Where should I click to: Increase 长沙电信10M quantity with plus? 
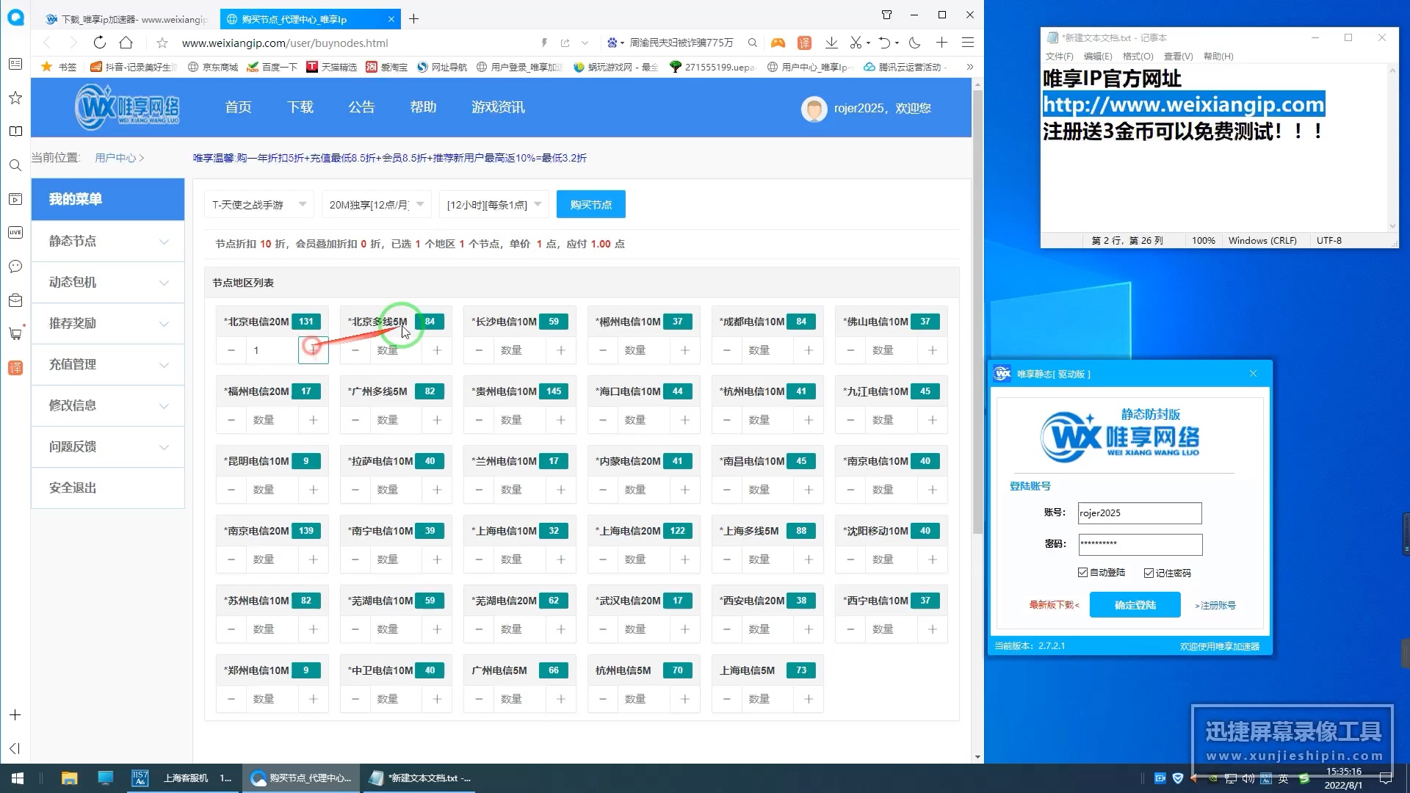click(561, 350)
